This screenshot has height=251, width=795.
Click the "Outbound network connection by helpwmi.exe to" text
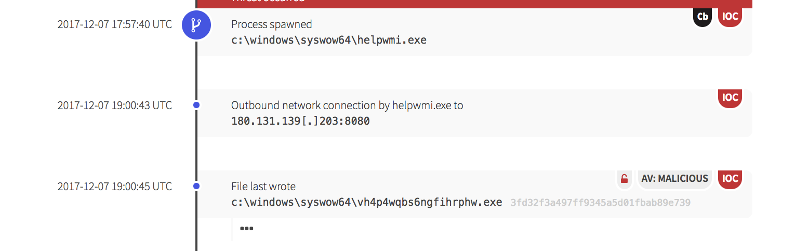pyautogui.click(x=347, y=105)
